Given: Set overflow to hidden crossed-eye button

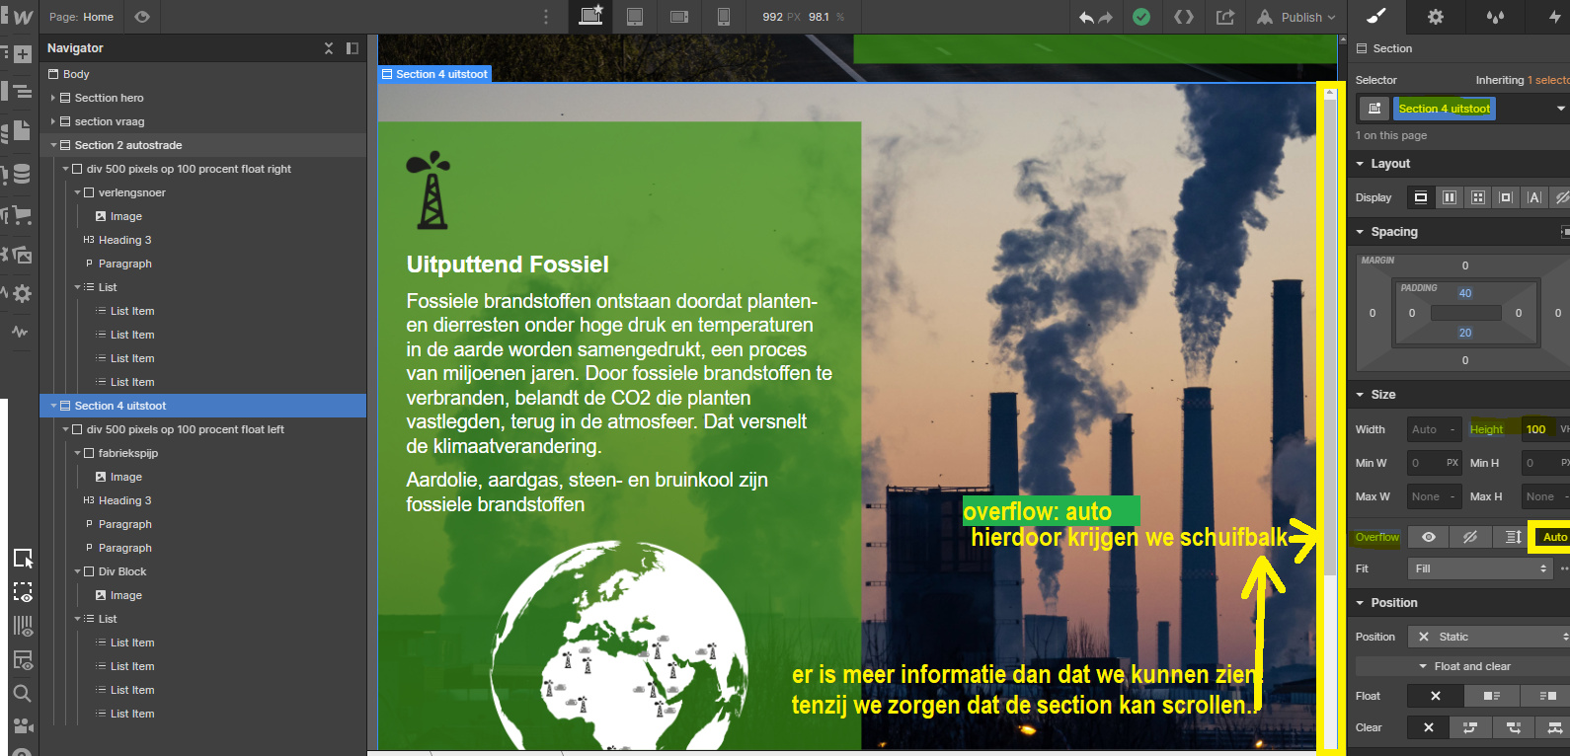Looking at the screenshot, I should (1469, 537).
